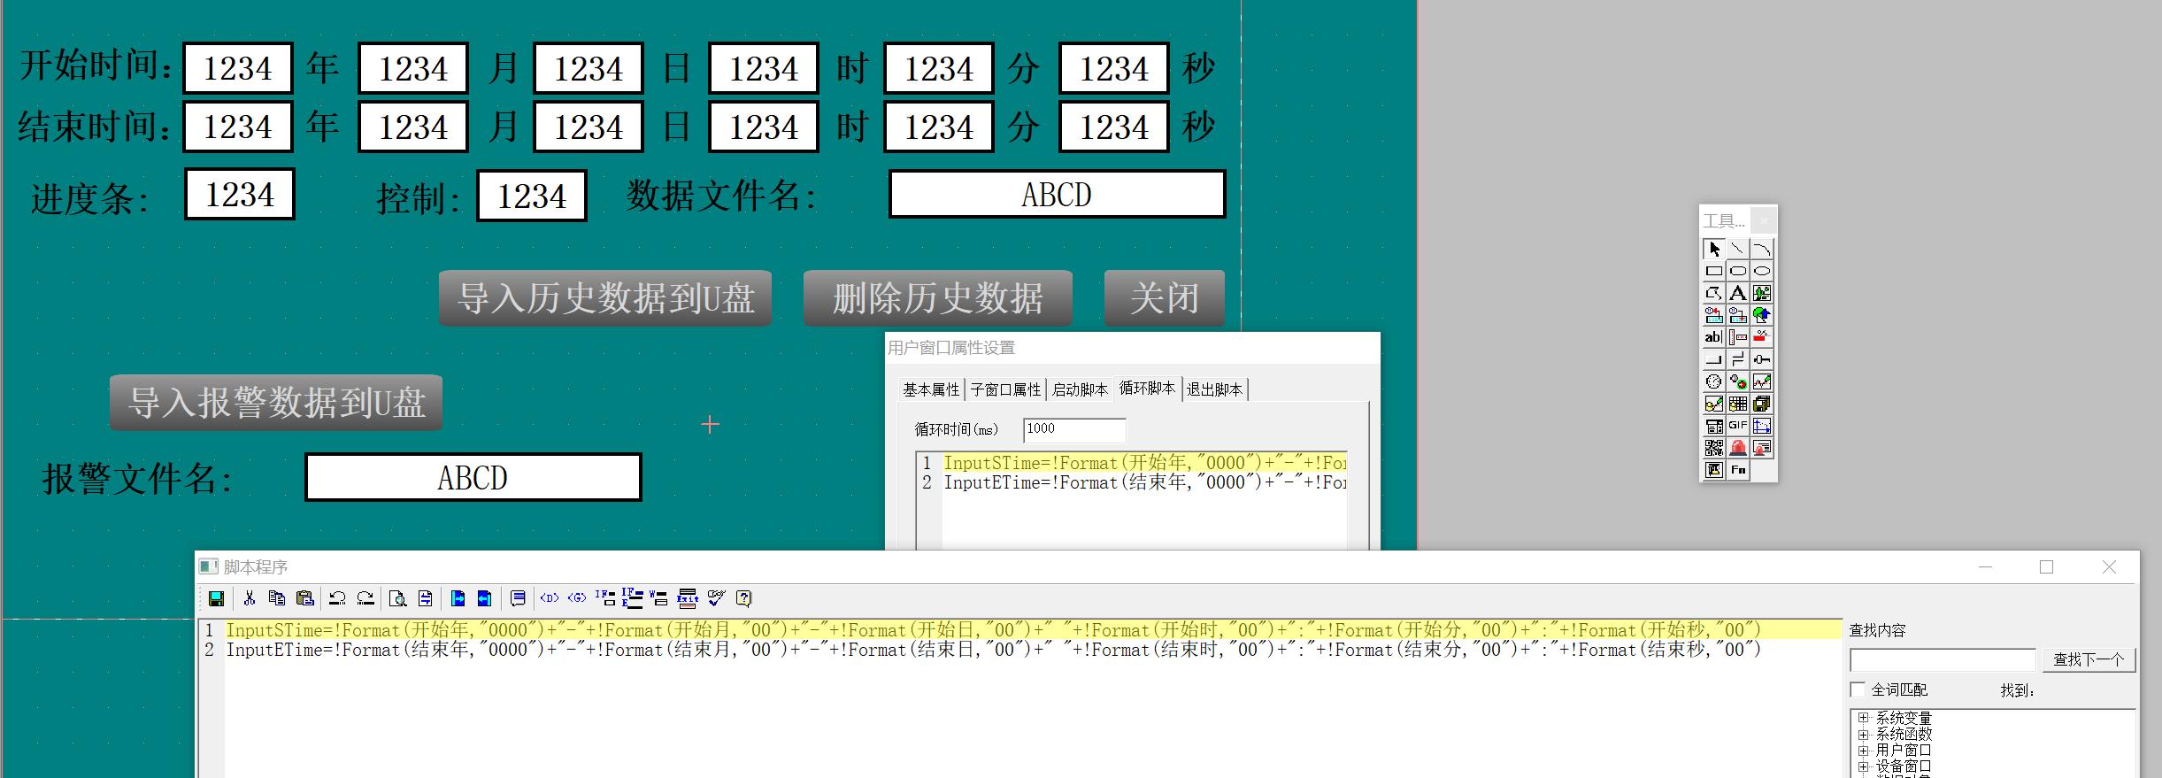Expand the 设备窗口 tree node
This screenshot has height=778, width=2162.
[x=1863, y=766]
